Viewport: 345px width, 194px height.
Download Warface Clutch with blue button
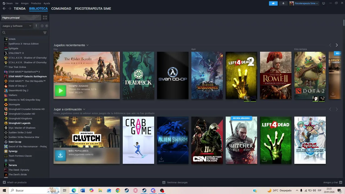click(x=60, y=155)
